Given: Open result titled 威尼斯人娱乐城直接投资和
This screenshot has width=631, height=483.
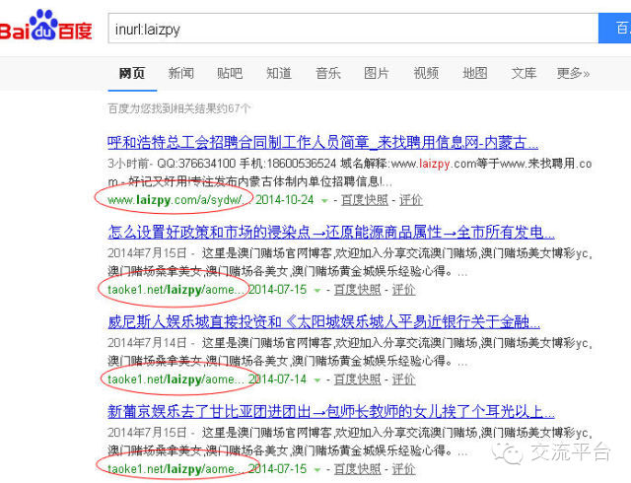Looking at the screenshot, I should point(324,322).
